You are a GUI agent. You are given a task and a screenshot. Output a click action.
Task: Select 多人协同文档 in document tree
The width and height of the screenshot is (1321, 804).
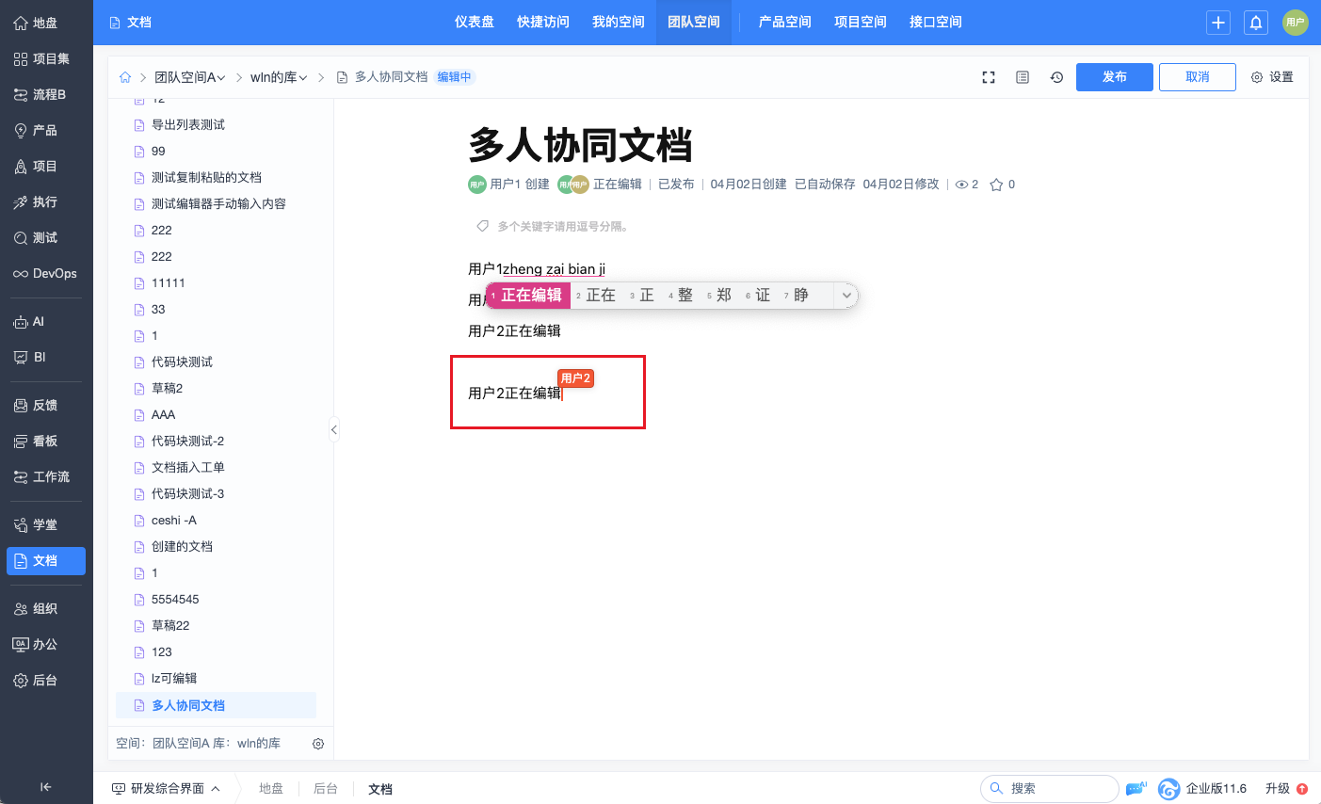click(216, 705)
